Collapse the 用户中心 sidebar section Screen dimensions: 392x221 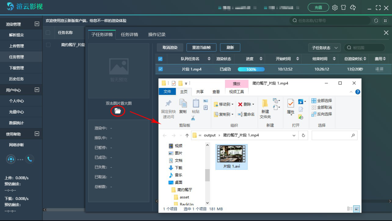(37, 90)
